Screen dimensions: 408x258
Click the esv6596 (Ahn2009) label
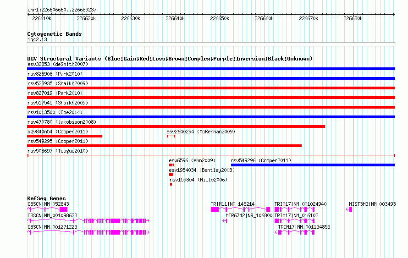coord(192,160)
